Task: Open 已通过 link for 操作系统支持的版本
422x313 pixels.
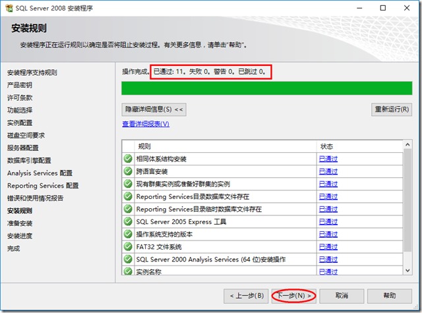Action: [328, 234]
